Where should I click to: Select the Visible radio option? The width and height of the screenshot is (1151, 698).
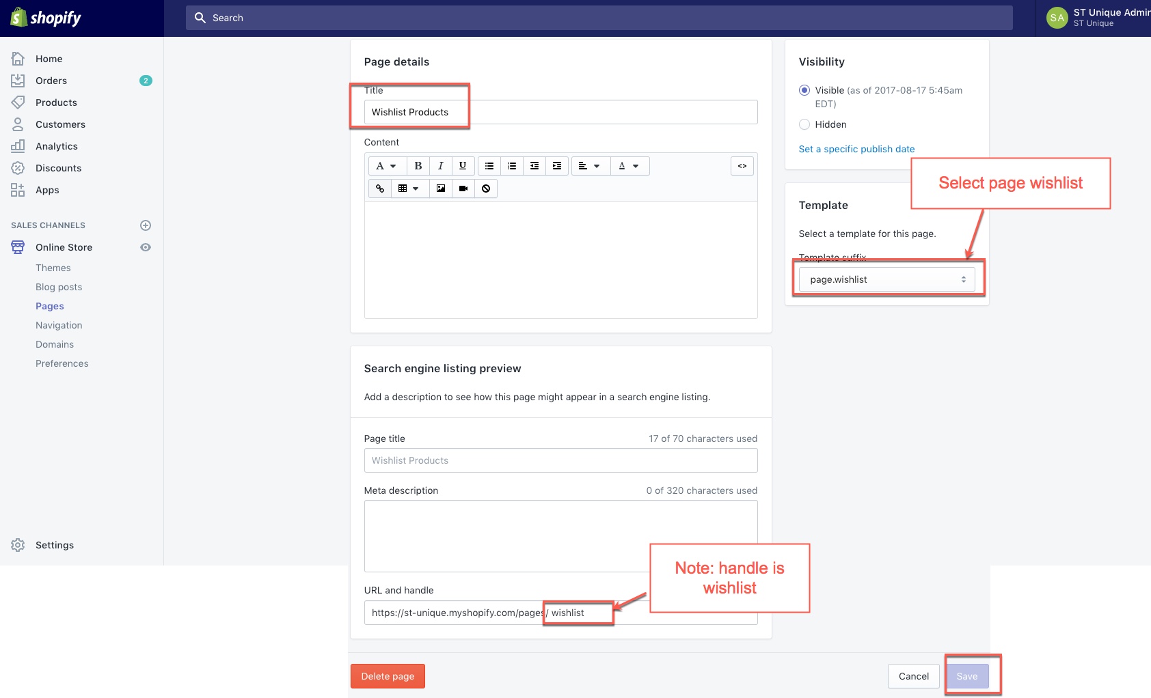(x=804, y=90)
